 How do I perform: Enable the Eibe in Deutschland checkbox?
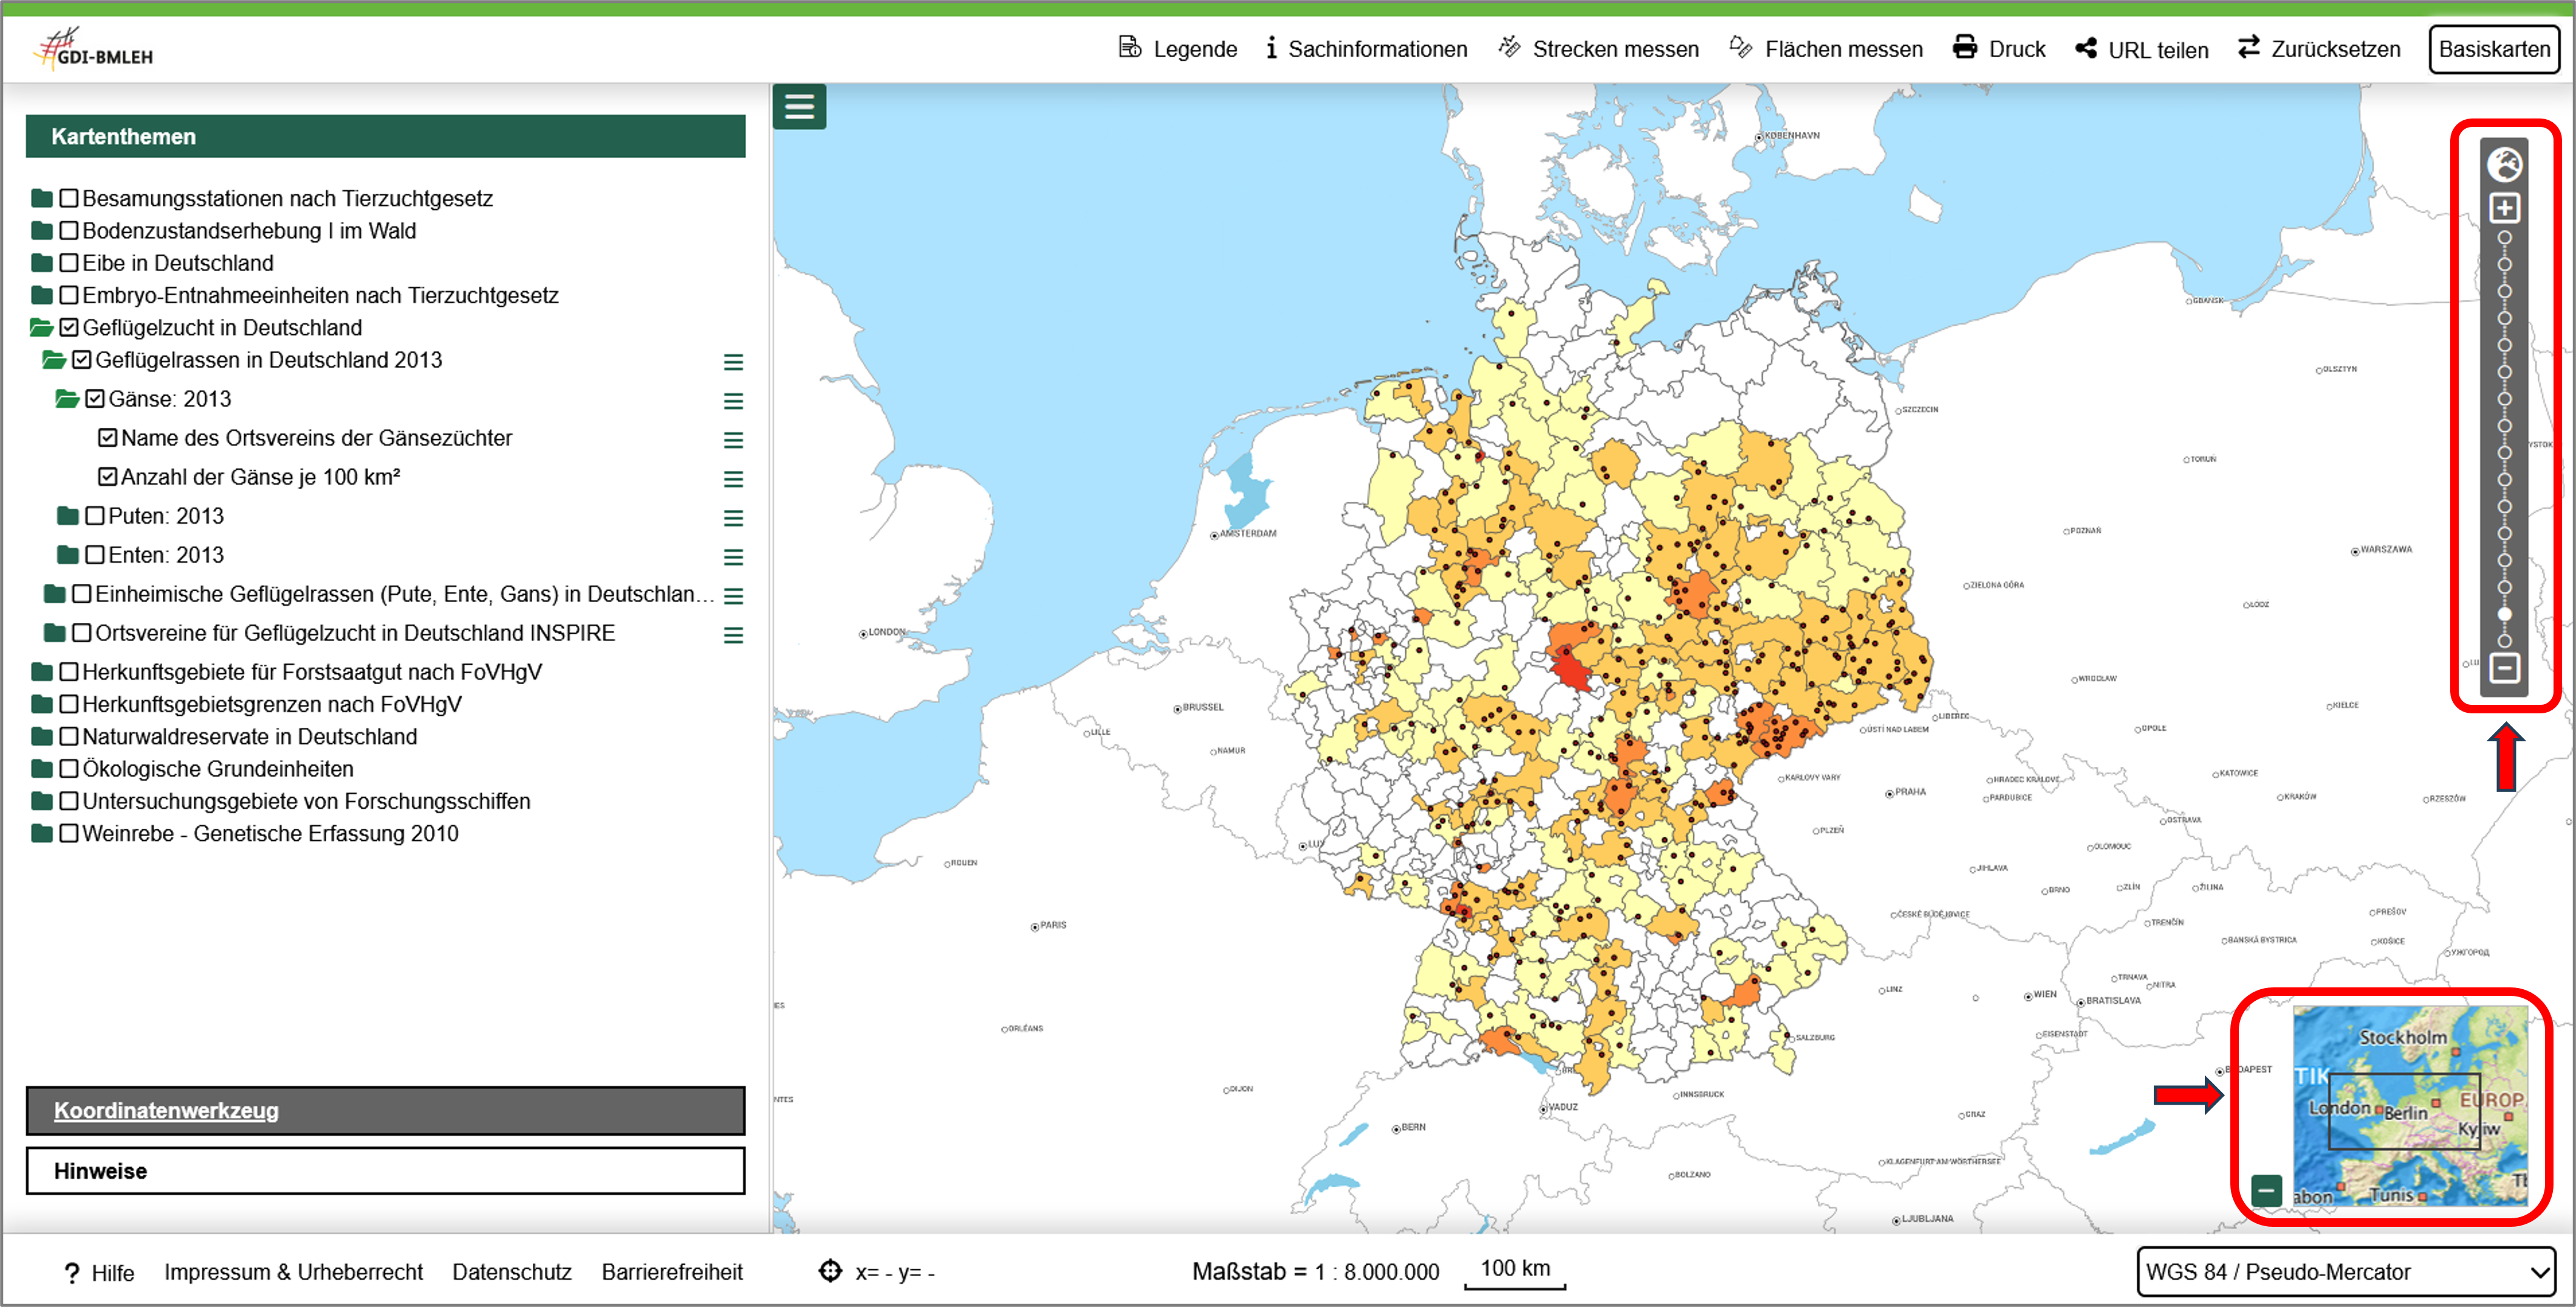click(x=69, y=263)
